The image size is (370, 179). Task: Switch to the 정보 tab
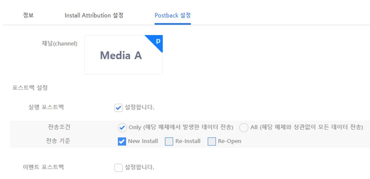[28, 15]
